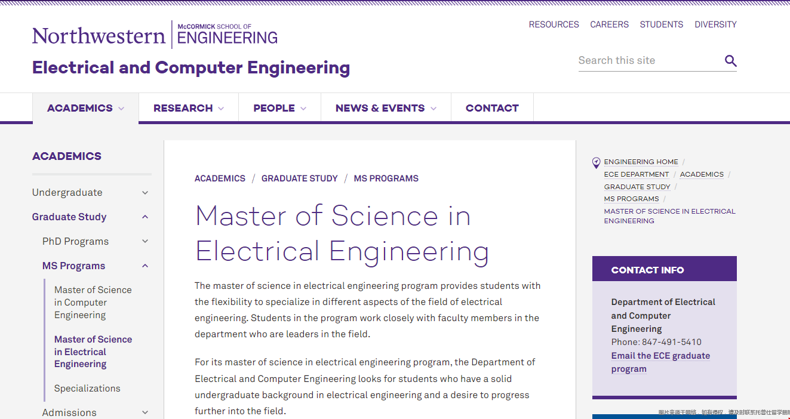
Task: Collapse the MS Programs submenu
Action: pos(145,266)
